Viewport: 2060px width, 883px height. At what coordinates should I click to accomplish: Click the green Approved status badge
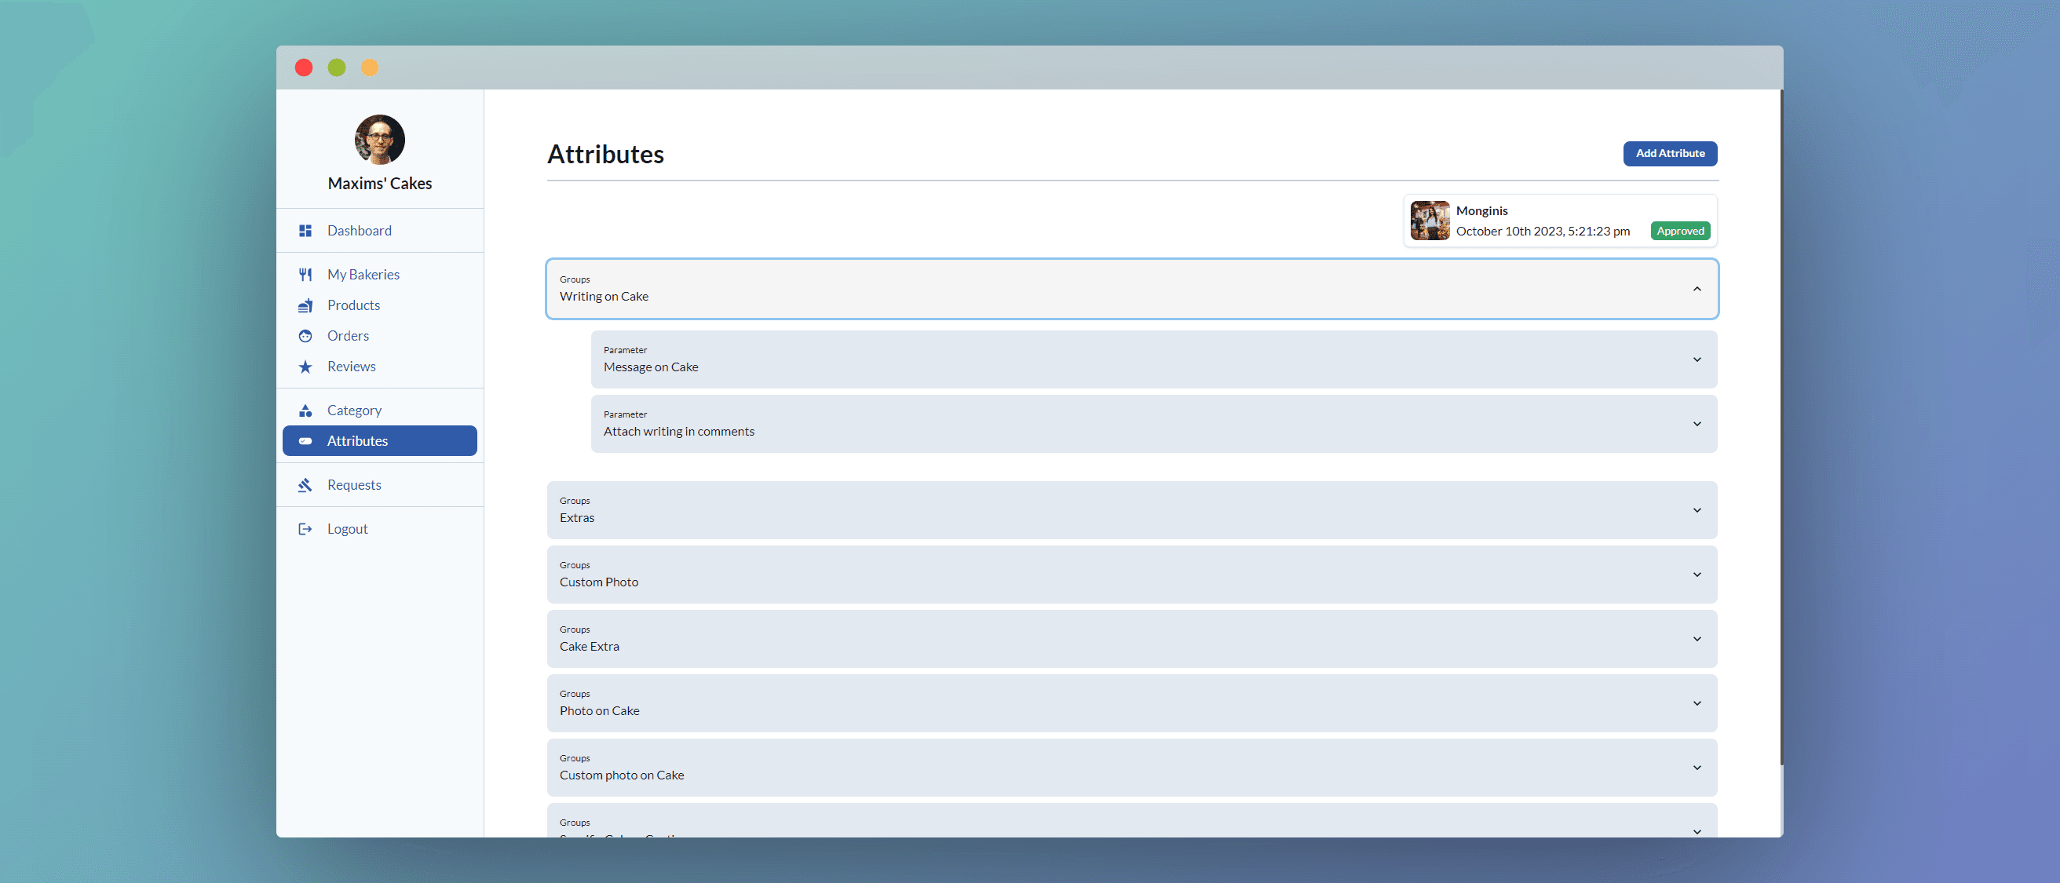point(1679,231)
